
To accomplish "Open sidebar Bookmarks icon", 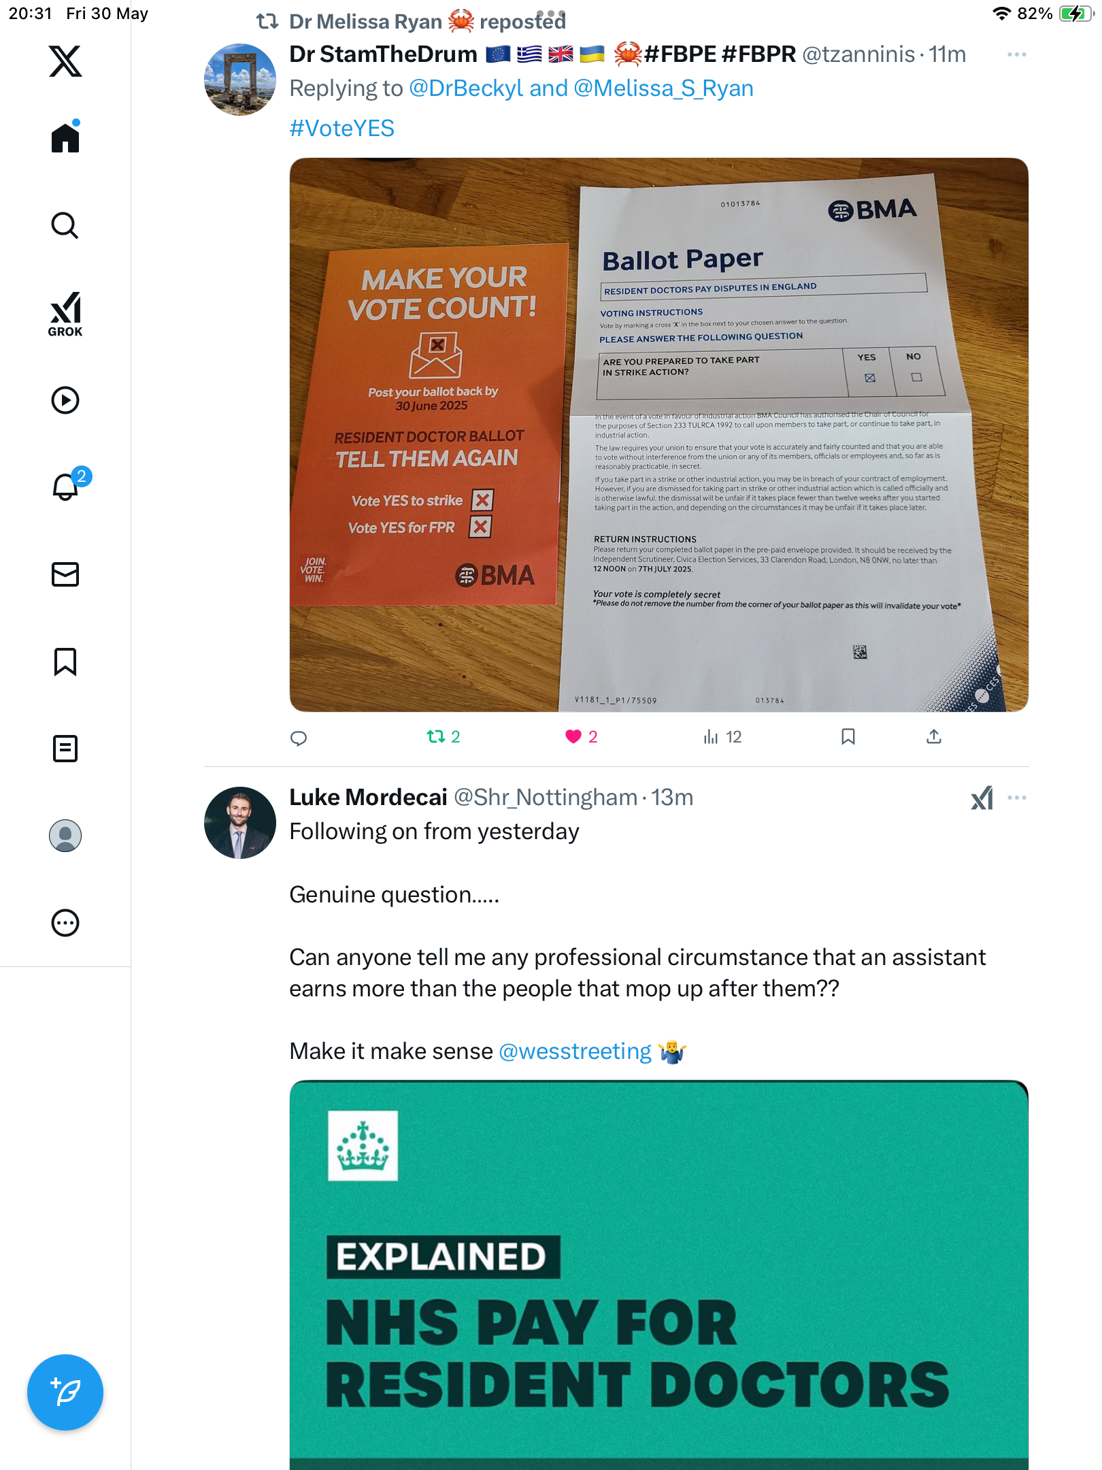I will [x=65, y=661].
